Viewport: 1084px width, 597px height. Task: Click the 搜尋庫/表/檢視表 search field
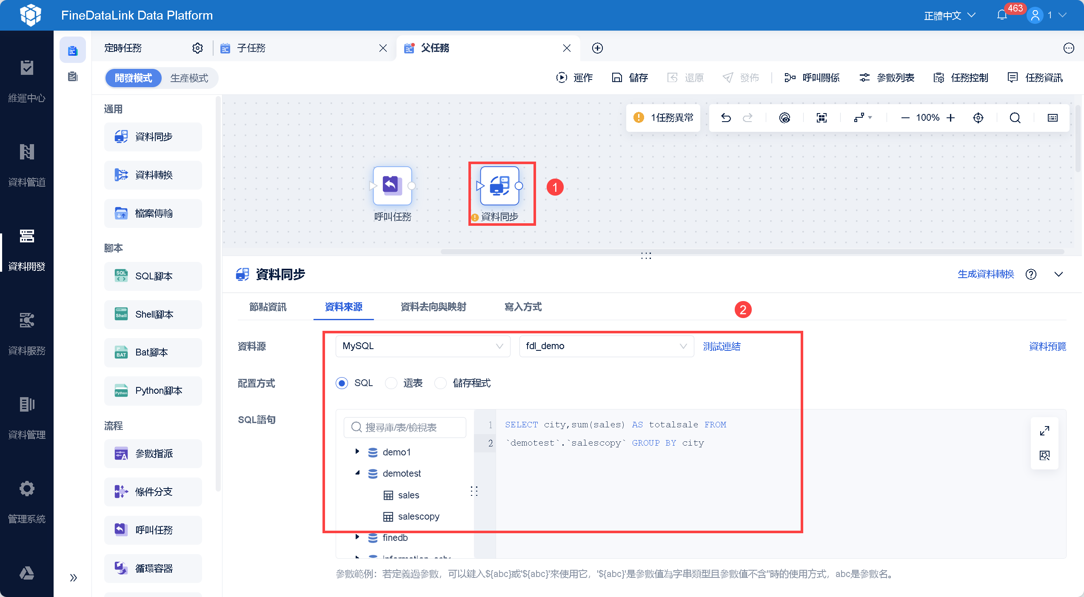[x=405, y=427]
